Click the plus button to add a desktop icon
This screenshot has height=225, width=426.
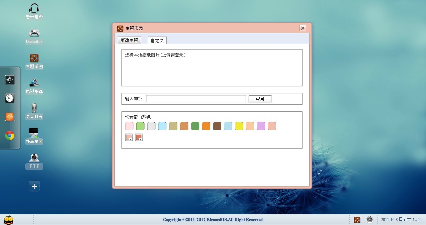34,186
